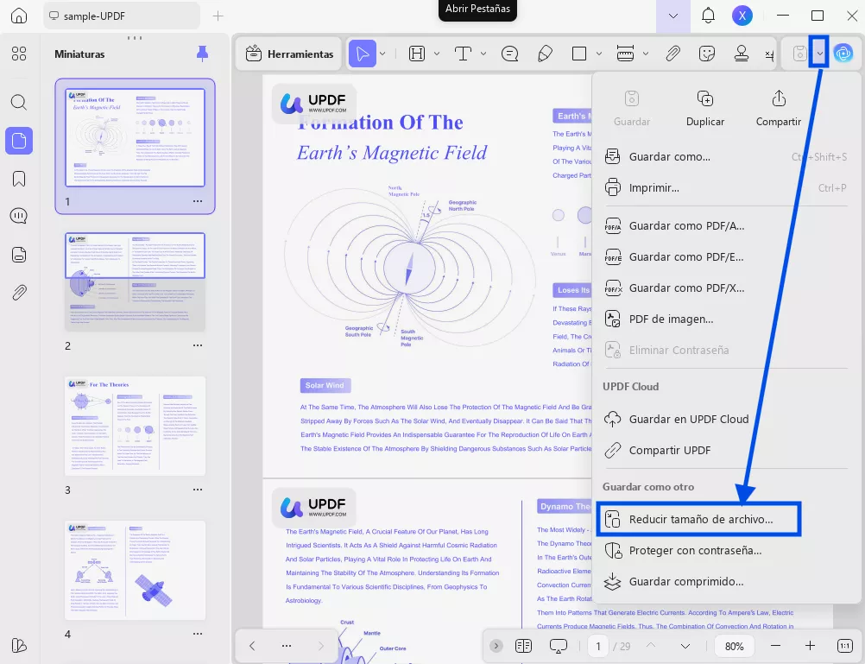Choose Reducir tamaño de archivo...
The image size is (865, 664).
699,519
